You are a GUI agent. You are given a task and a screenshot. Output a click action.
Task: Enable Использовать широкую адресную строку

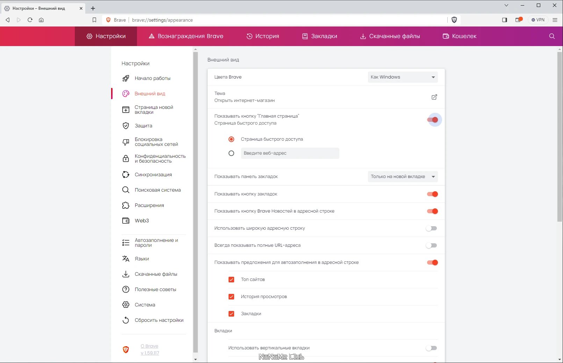pyautogui.click(x=432, y=228)
